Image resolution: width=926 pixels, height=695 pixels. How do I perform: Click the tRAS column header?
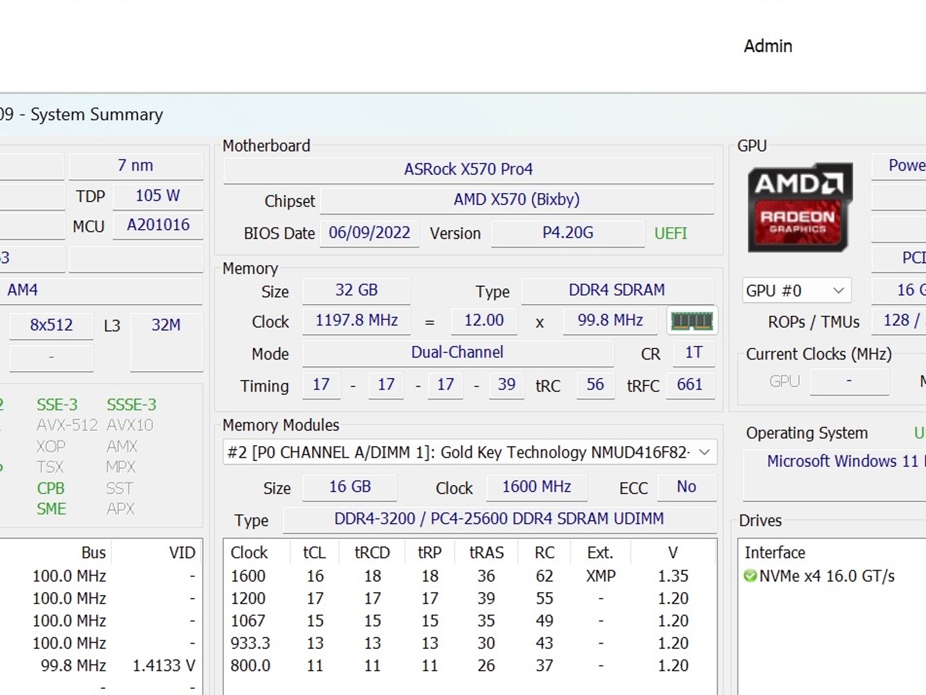(487, 552)
